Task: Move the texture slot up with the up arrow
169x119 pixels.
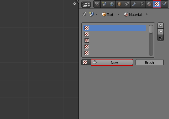Action: 161,26
